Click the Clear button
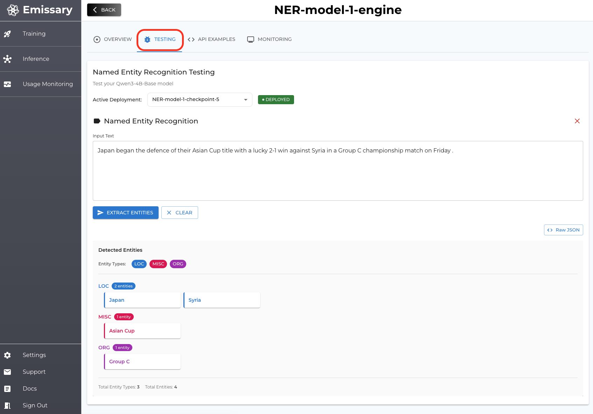 coord(180,213)
